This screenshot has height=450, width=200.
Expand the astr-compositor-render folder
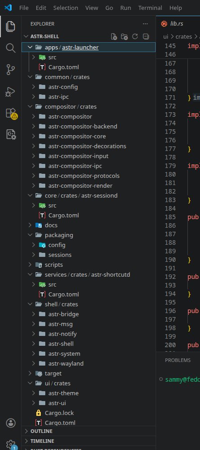point(33,185)
